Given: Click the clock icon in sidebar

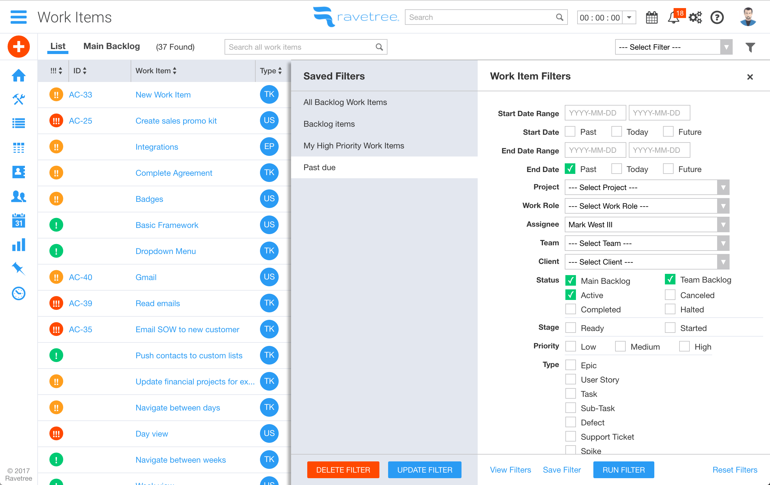Looking at the screenshot, I should coord(19,293).
